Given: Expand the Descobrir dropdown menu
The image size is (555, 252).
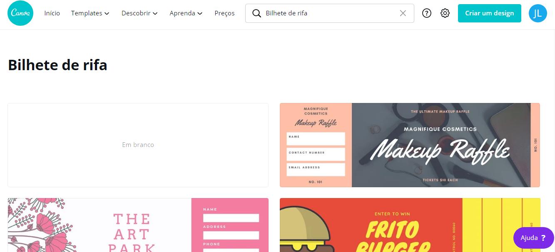Looking at the screenshot, I should click(139, 13).
